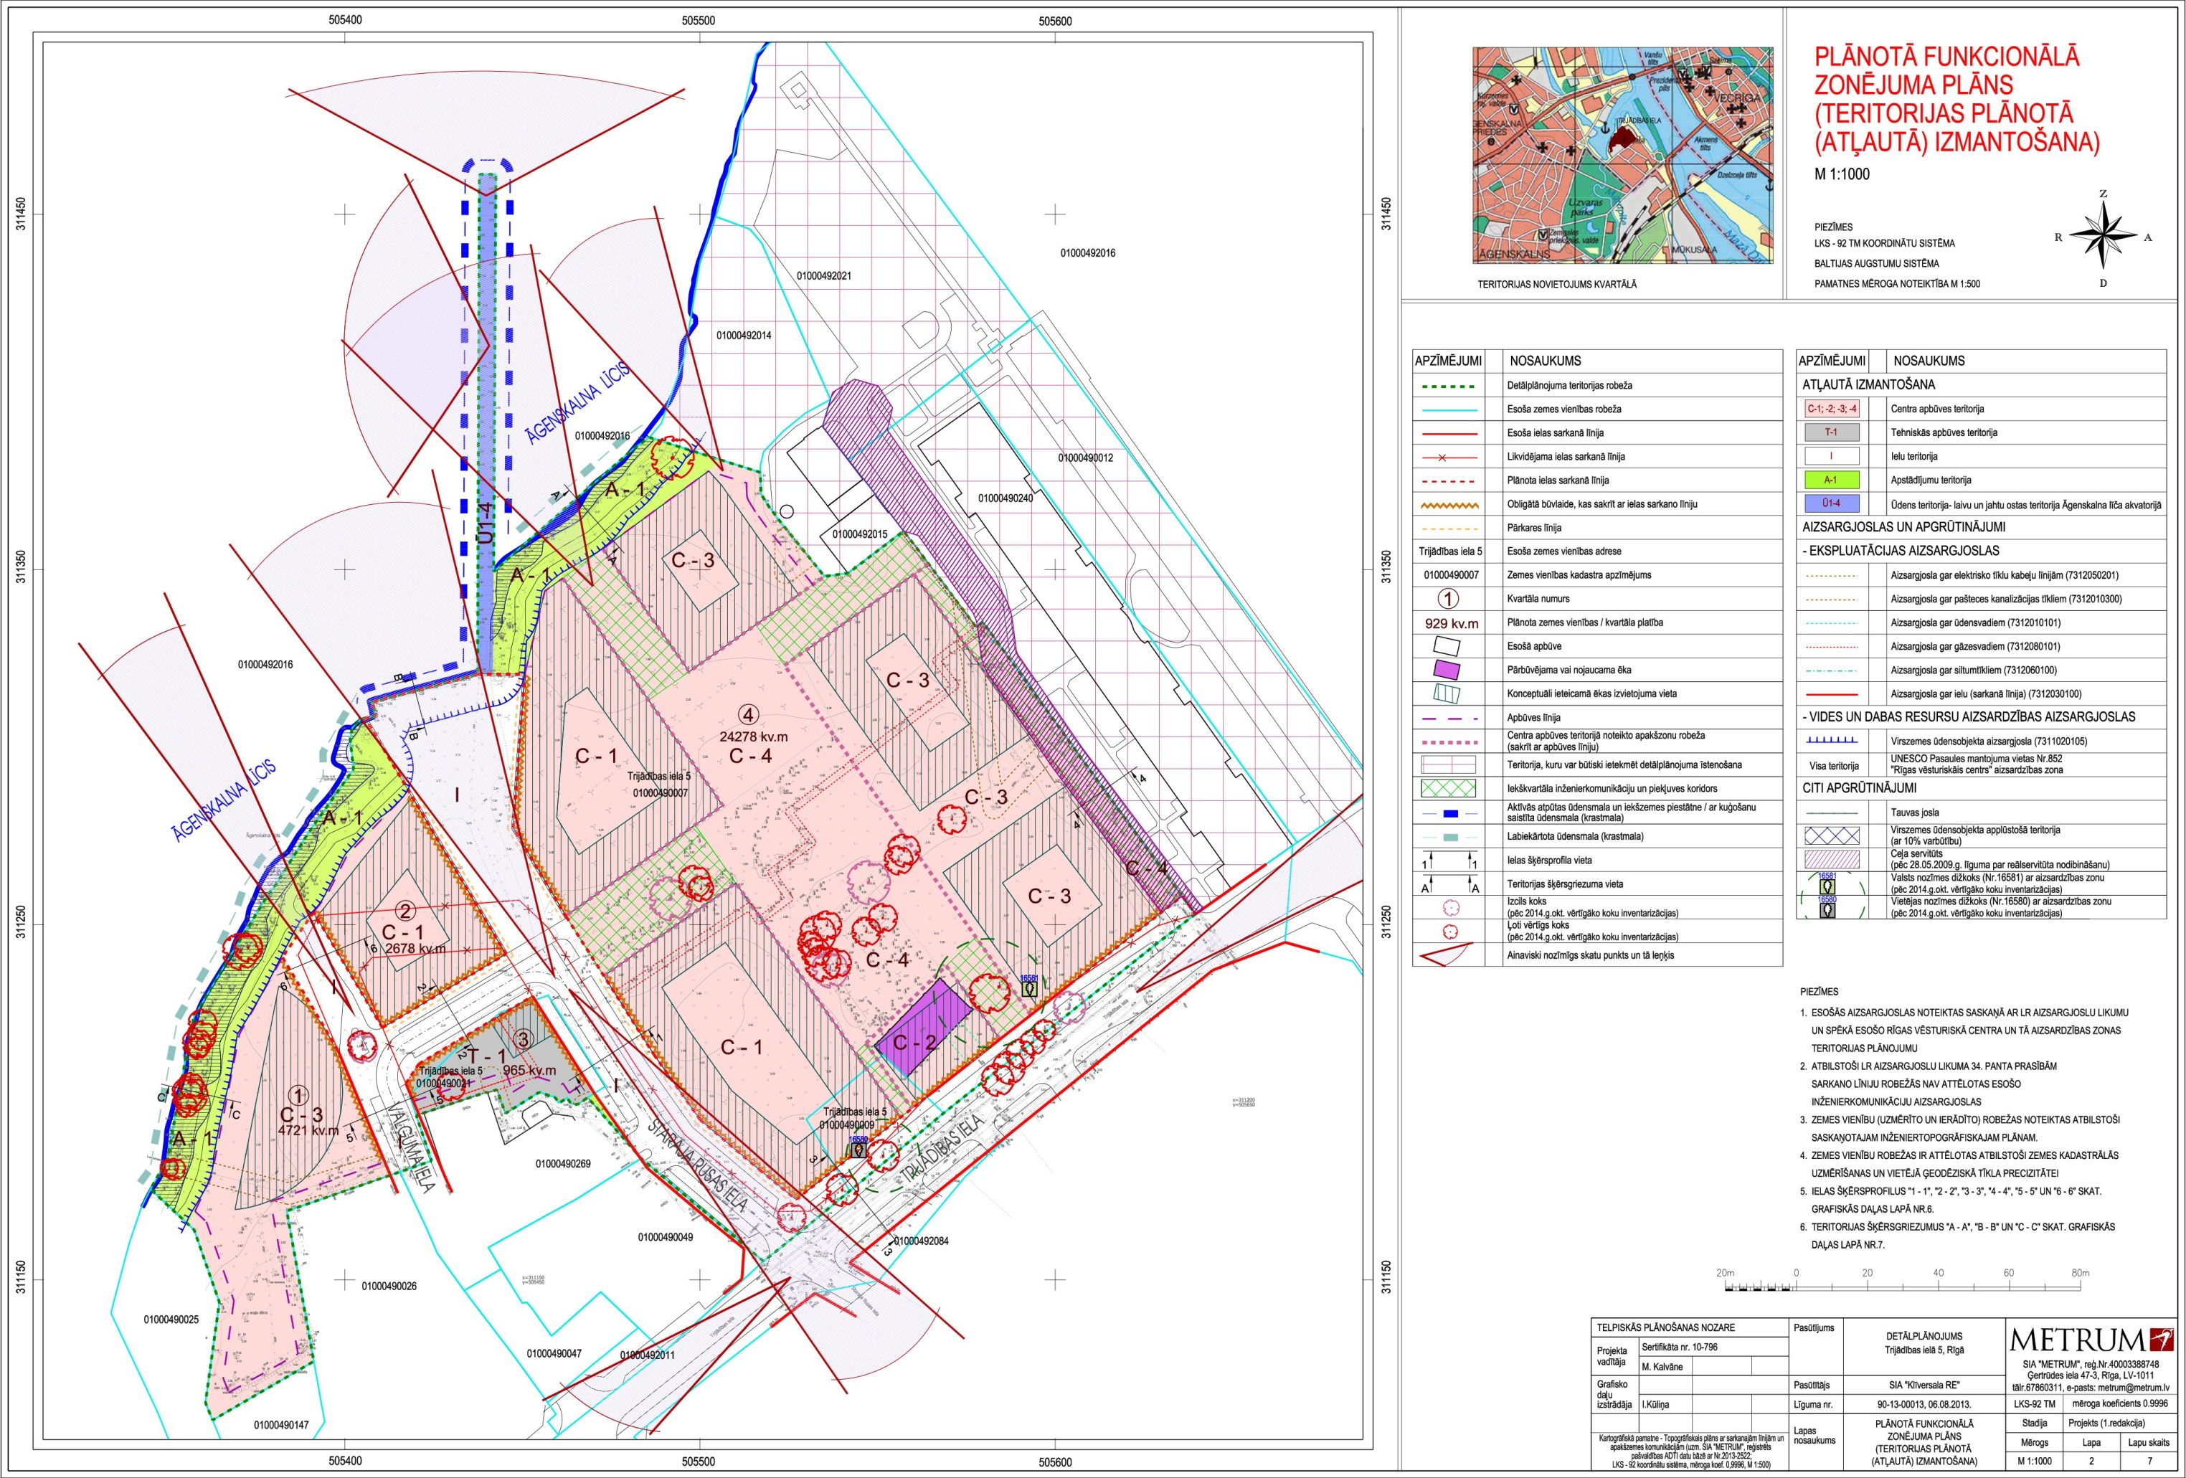Click the CITI APGRŪTINĀJUMI legend heading
The width and height of the screenshot is (2186, 1478).
(x=1859, y=788)
